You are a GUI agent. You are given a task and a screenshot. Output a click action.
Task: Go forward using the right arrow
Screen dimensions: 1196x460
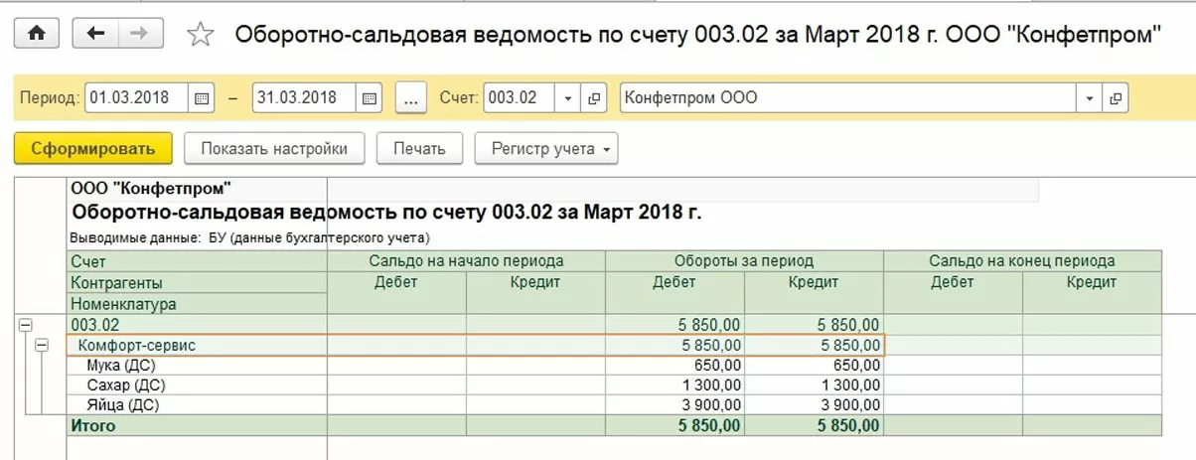[x=140, y=34]
